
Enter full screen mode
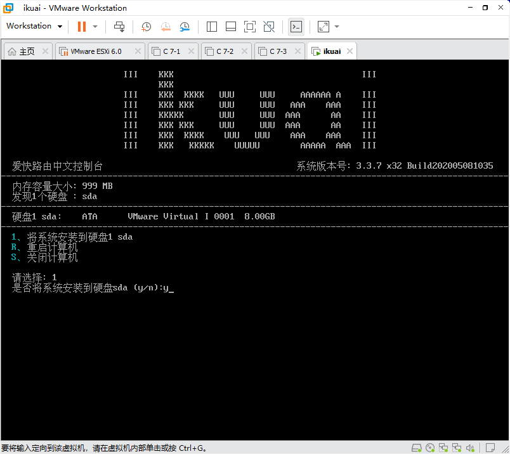pos(250,26)
